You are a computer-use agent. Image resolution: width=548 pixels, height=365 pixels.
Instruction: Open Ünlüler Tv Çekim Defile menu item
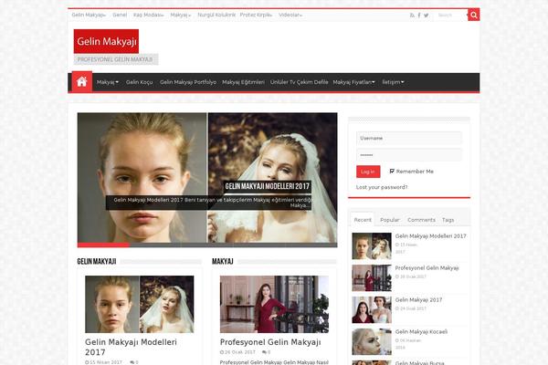(299, 82)
